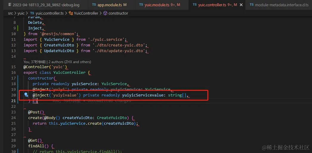Click the log file icon on debug.log tab
Viewport: 312px width, 153px height.
10,5
